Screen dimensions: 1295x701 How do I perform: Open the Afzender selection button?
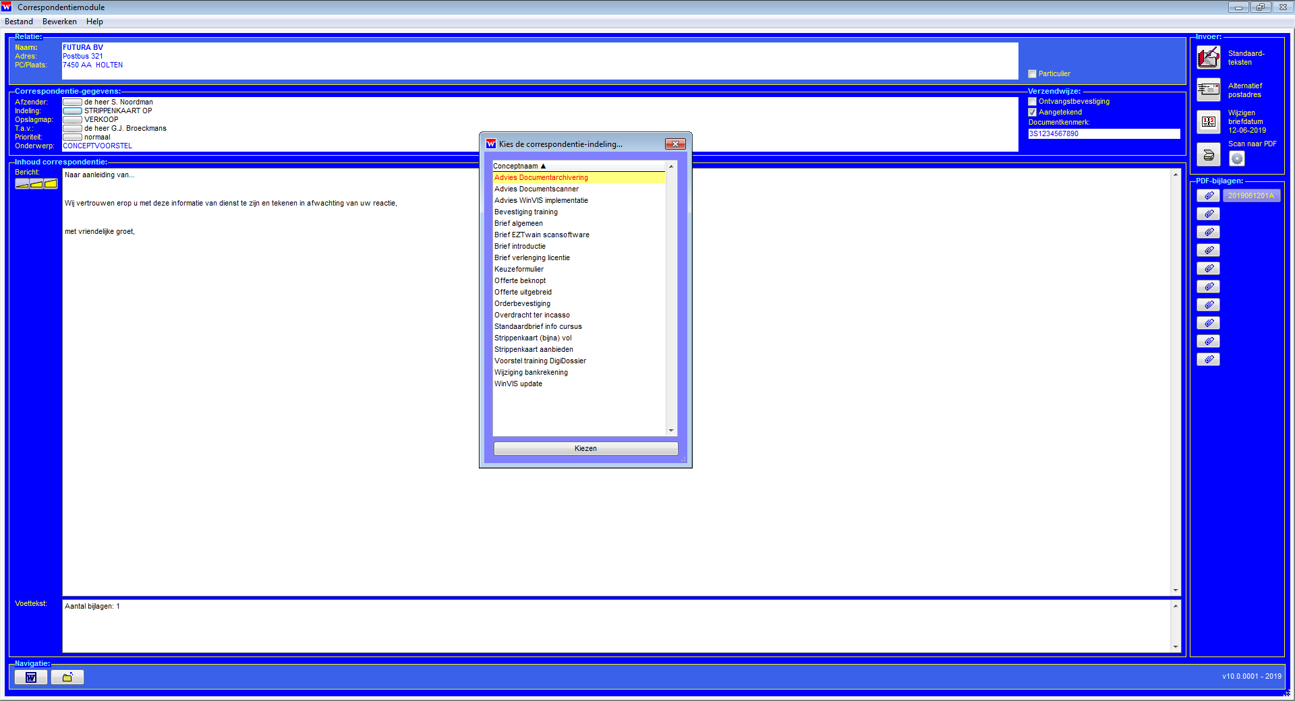(72, 102)
